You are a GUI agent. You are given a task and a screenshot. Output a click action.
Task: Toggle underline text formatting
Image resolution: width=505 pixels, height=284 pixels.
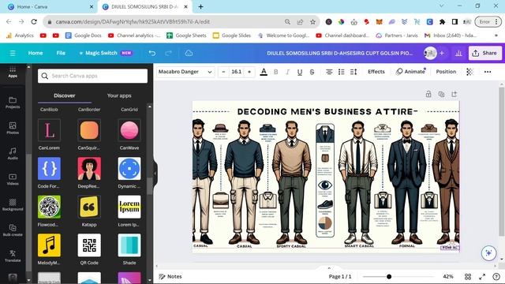pos(300,72)
